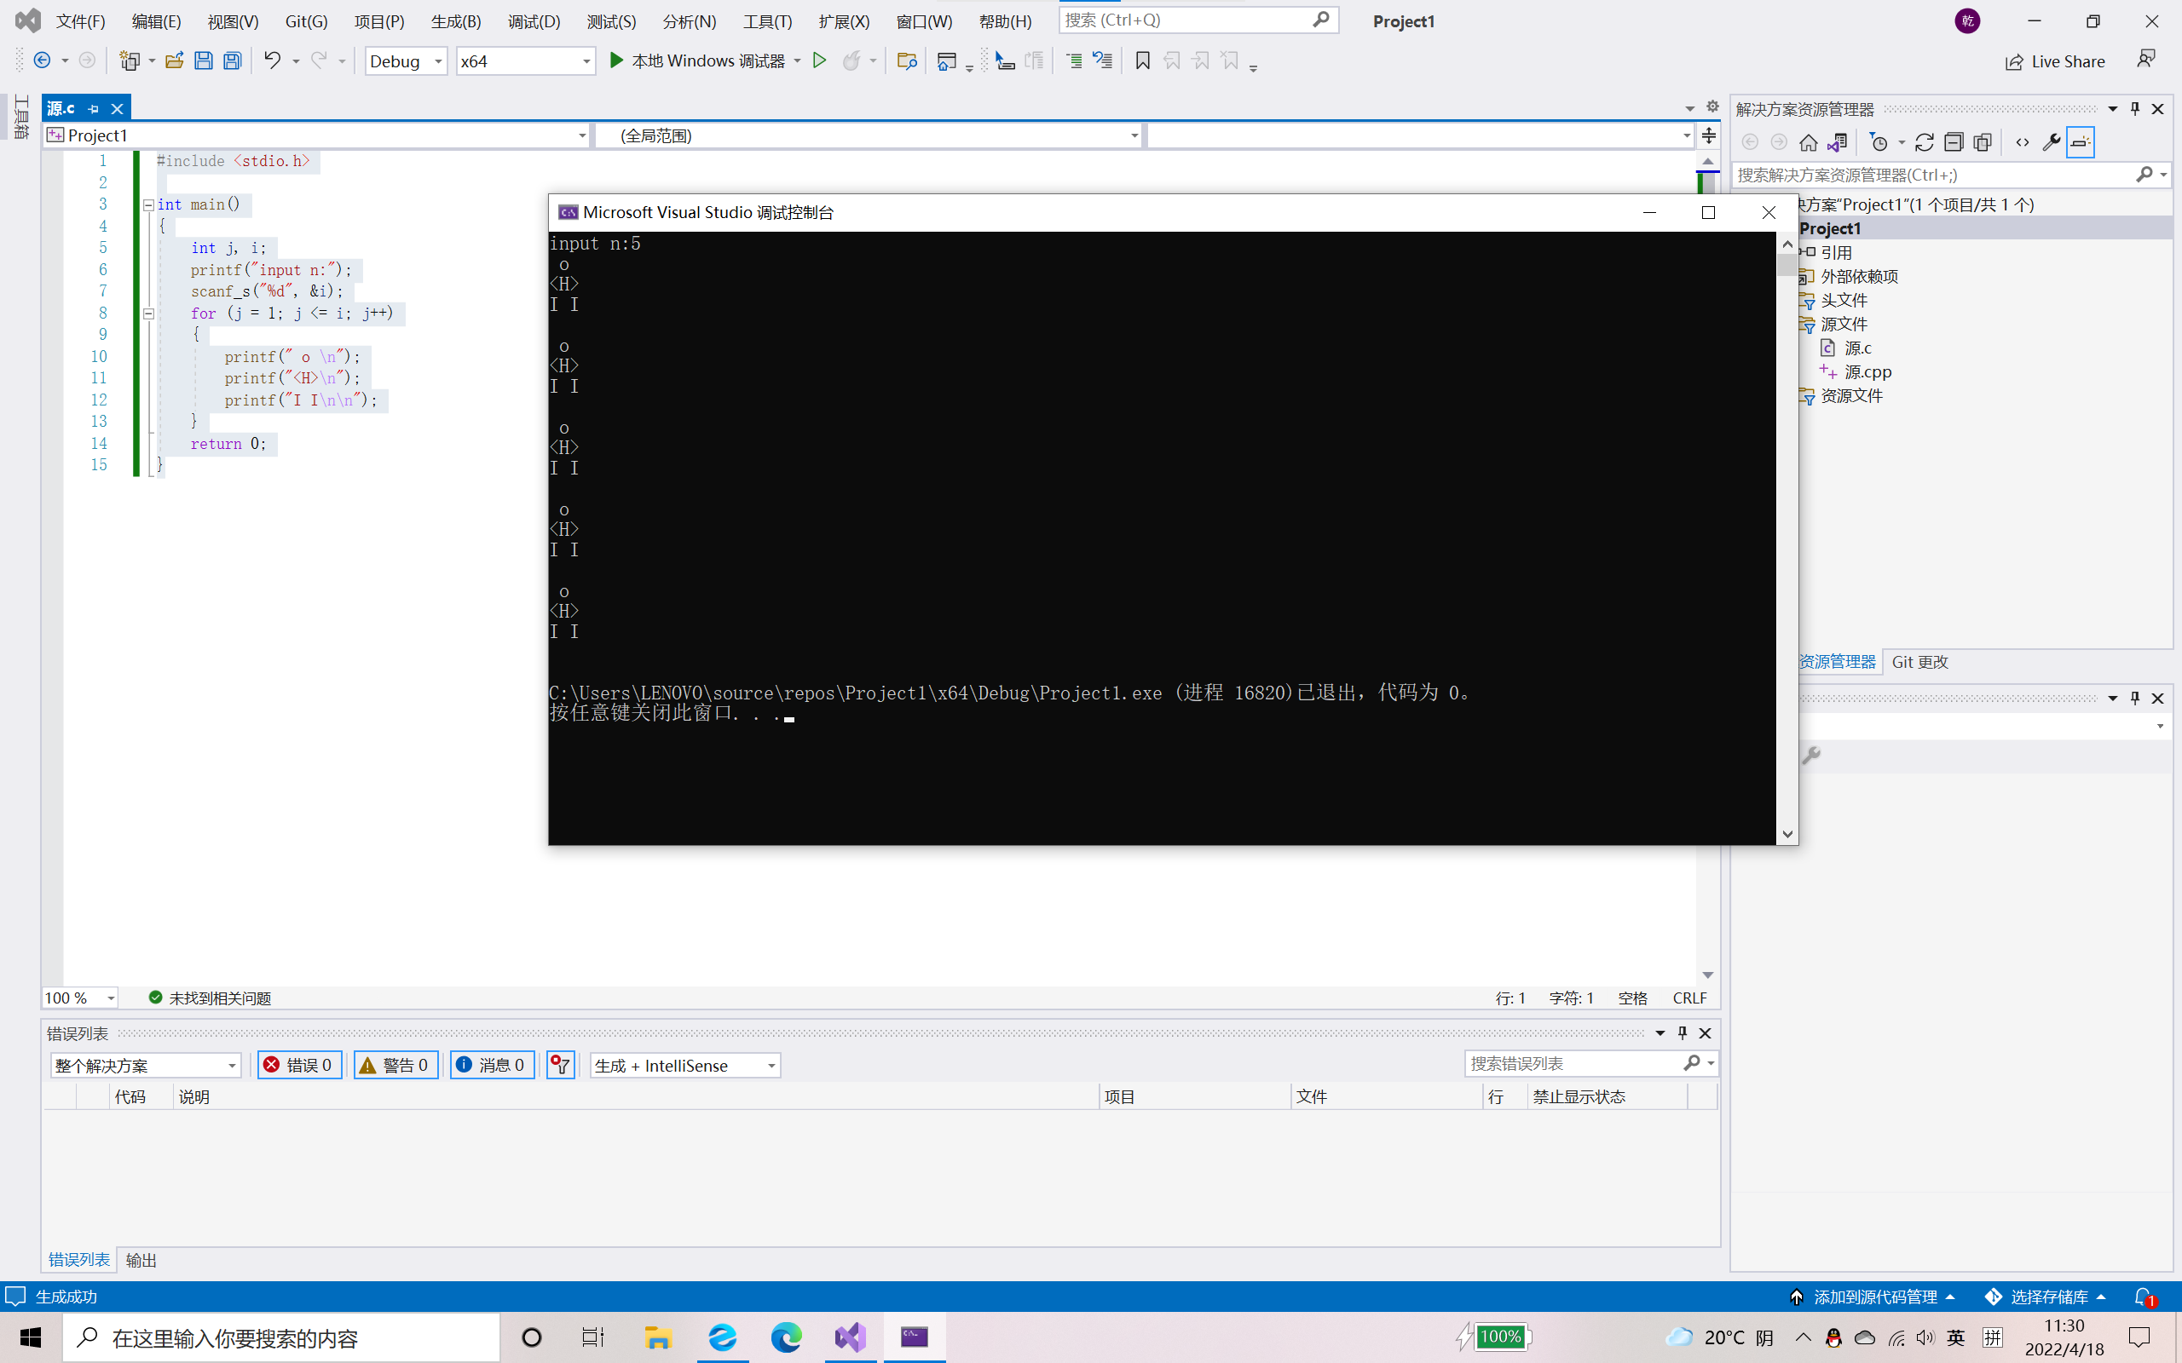Click the Save All toolbar icon
Image resolution: width=2182 pixels, height=1363 pixels.
(233, 60)
